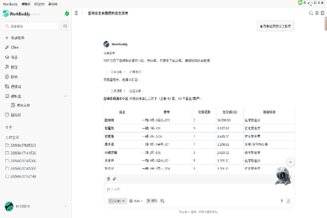Open the Library book item in the sidebar
This screenshot has width=327, height=218.
13,96
